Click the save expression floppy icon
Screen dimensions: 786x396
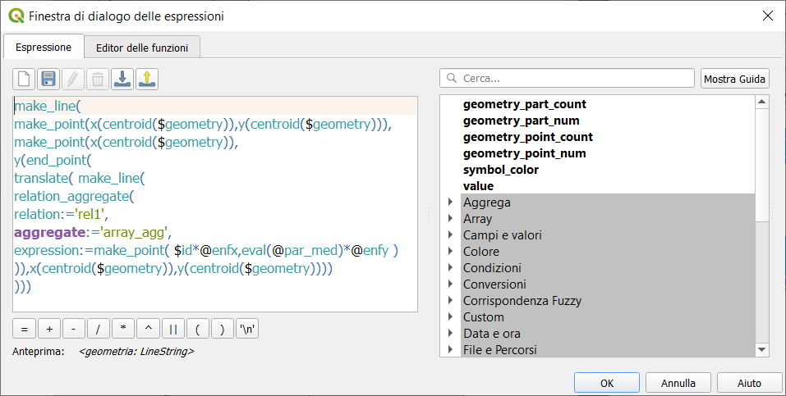[48, 79]
